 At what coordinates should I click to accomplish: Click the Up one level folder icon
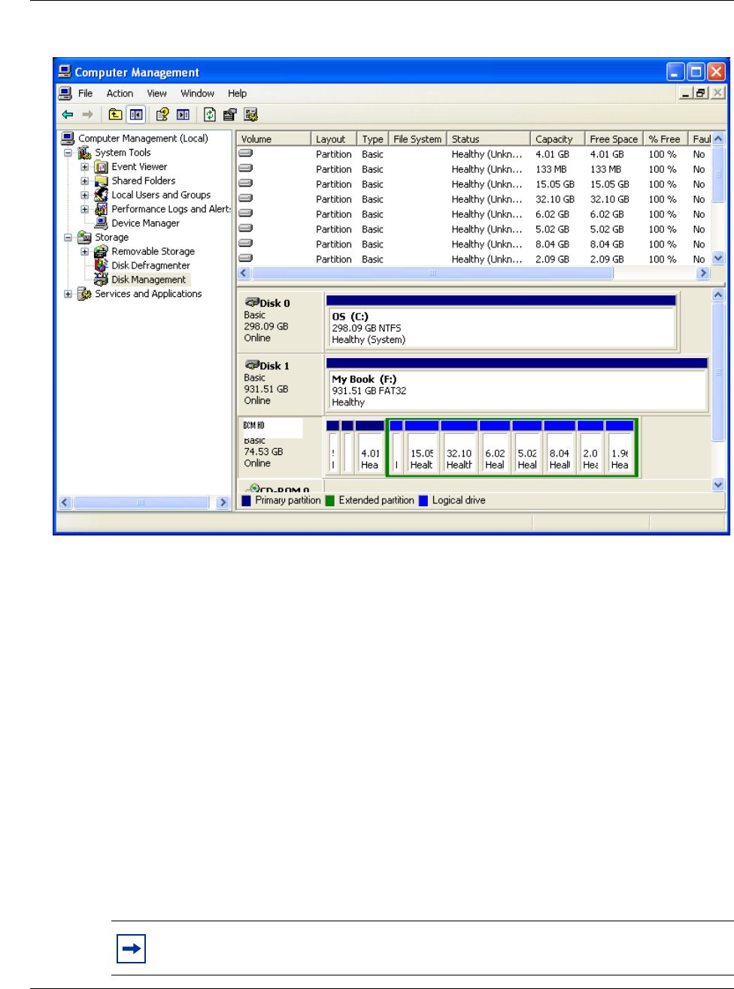115,114
